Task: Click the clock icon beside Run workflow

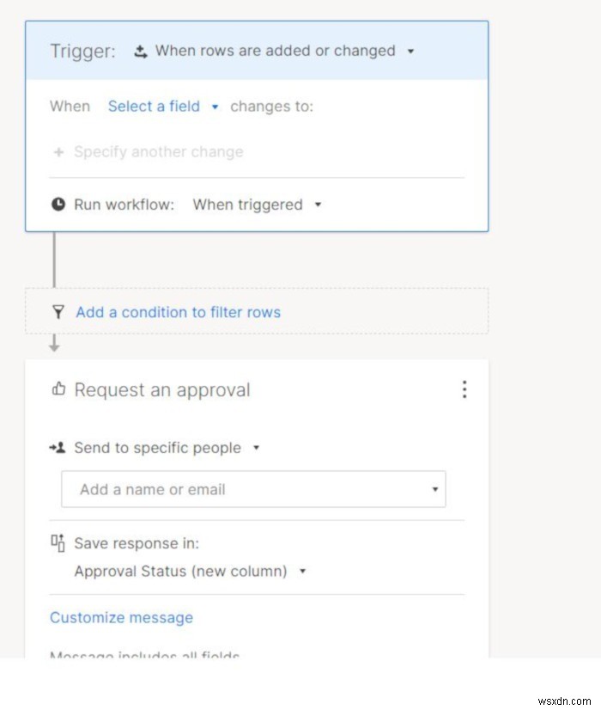Action: 58,205
